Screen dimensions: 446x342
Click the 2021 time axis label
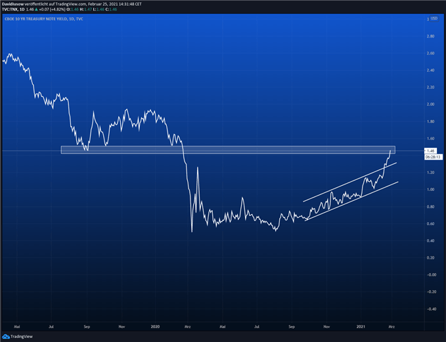[361, 327]
